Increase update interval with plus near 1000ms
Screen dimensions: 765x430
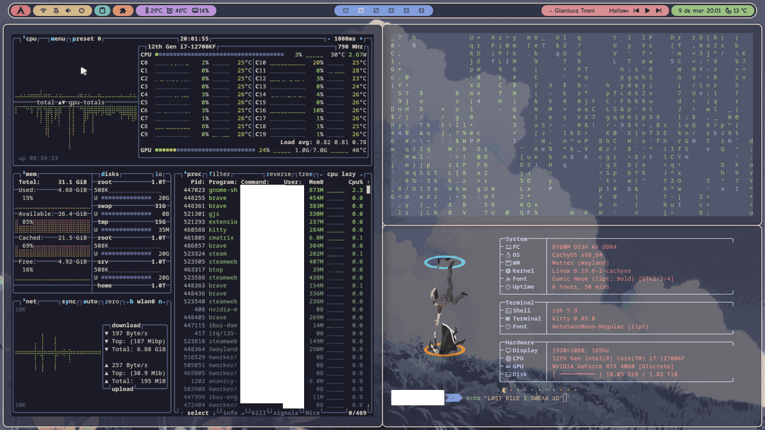pyautogui.click(x=361, y=39)
